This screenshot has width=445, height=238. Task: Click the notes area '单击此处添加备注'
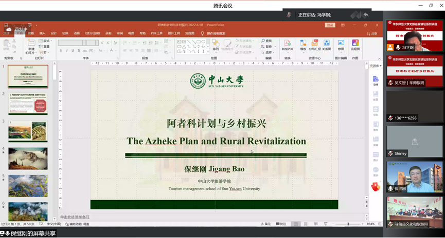[75, 217]
